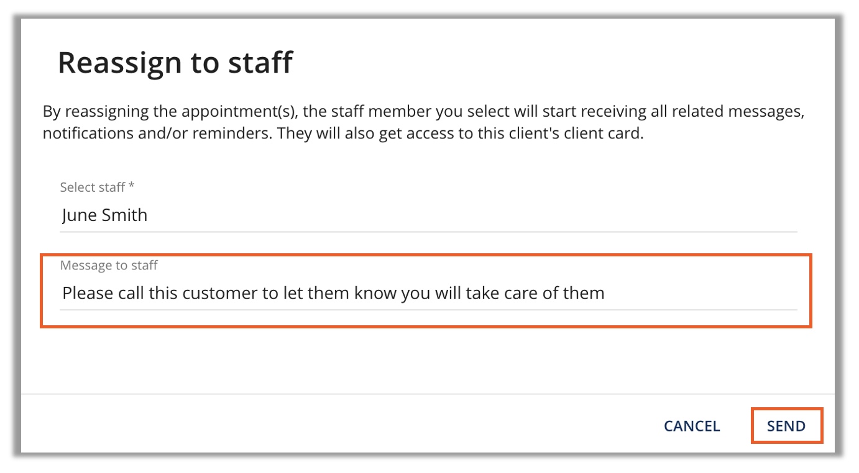Screen dimensions: 859x473
Task: Click the underline beneath June Smith
Action: coord(428,232)
